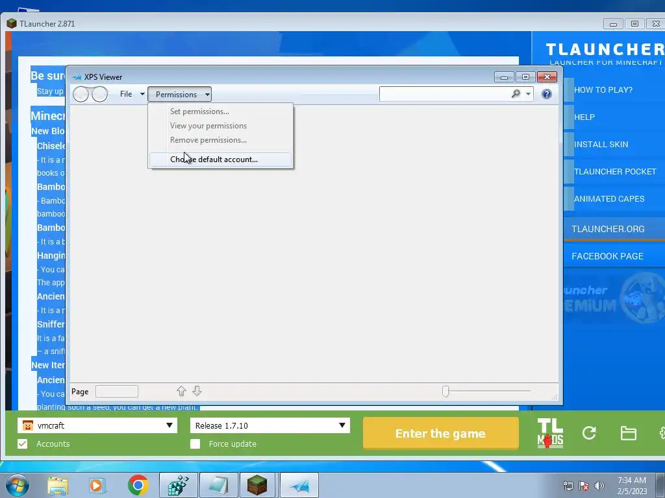Click the Page number input box
Viewport: 665px width, 498px height.
[x=117, y=391]
